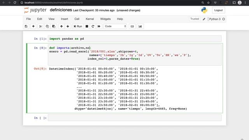Click the kernel idle circle indicator
Viewport: 249px width, 140px height.
224,19
